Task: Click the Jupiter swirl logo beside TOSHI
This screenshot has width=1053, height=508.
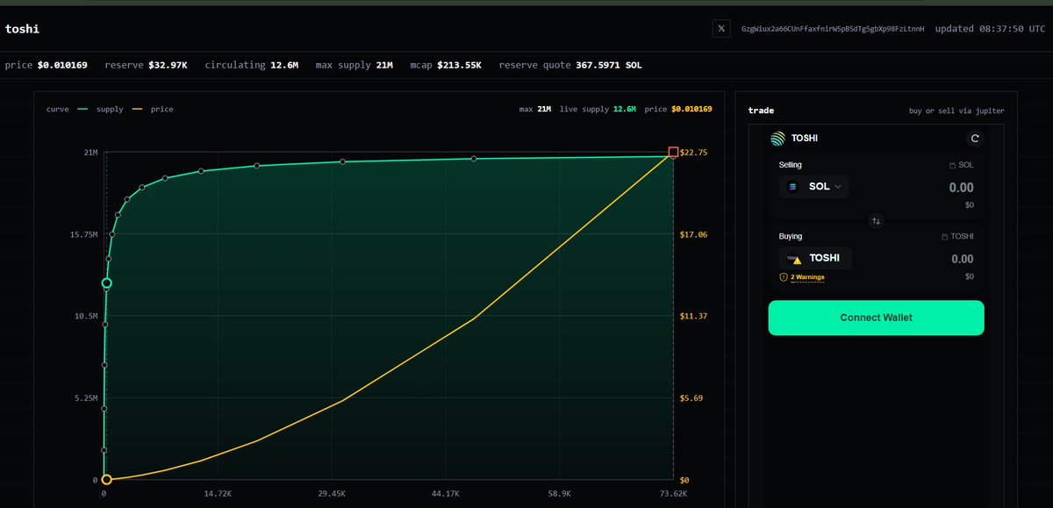Action: [777, 138]
